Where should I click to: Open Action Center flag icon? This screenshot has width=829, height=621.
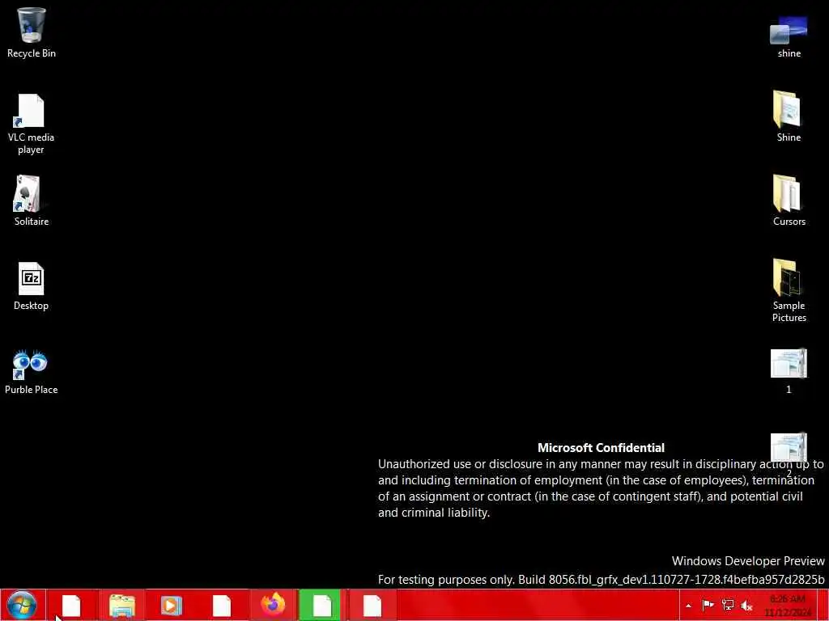[708, 605]
